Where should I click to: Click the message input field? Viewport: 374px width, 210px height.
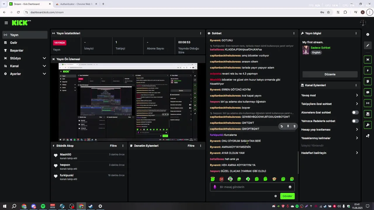[252, 187]
